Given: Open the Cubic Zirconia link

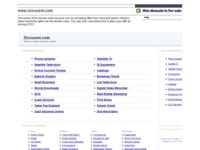Looking at the screenshot, I should [44, 100].
